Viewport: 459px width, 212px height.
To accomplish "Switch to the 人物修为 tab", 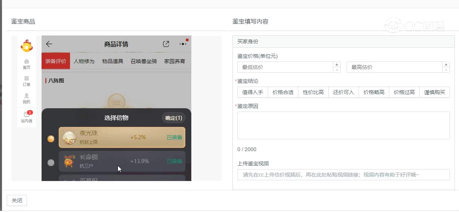I will pos(84,61).
